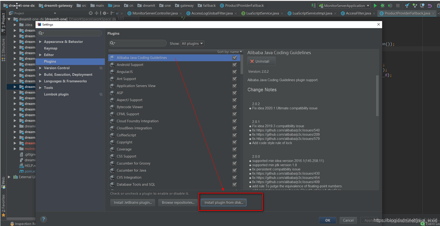This screenshot has width=440, height=226.
Task: Expand Languages & Frameworks settings
Action: click(x=41, y=81)
